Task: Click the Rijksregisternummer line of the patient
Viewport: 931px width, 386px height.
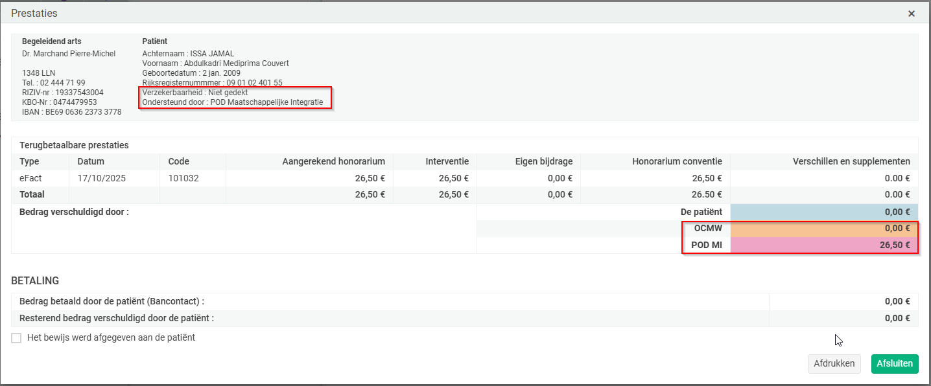Action: coord(212,83)
